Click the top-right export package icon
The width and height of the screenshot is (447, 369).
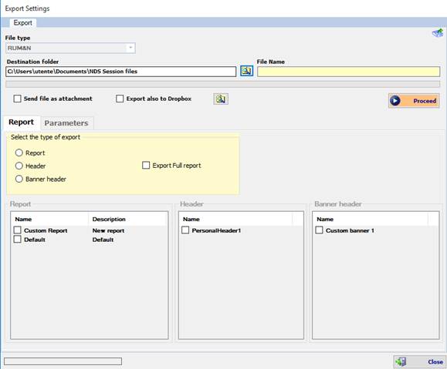click(438, 33)
